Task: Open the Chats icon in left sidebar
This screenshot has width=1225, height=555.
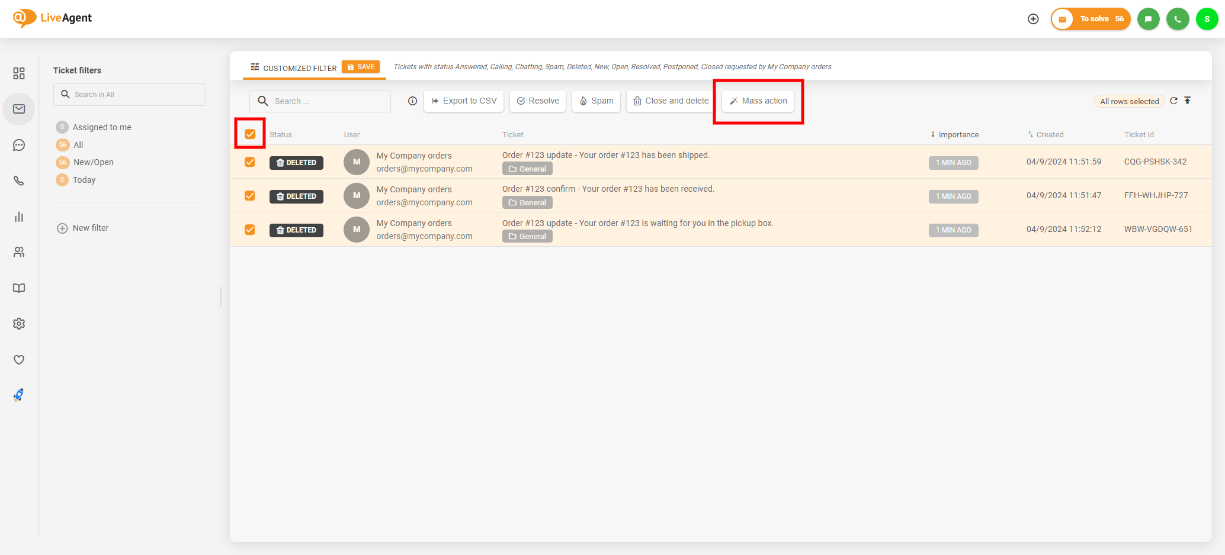Action: pyautogui.click(x=19, y=145)
